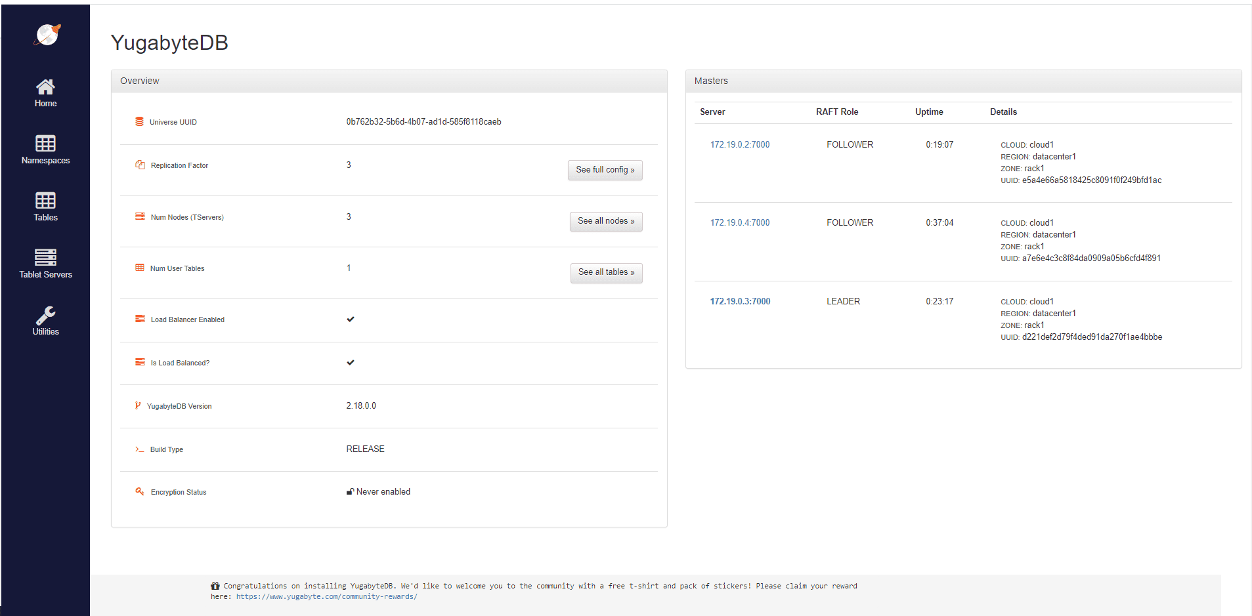Open master server 172.19.0.4:7000 link

click(x=740, y=222)
